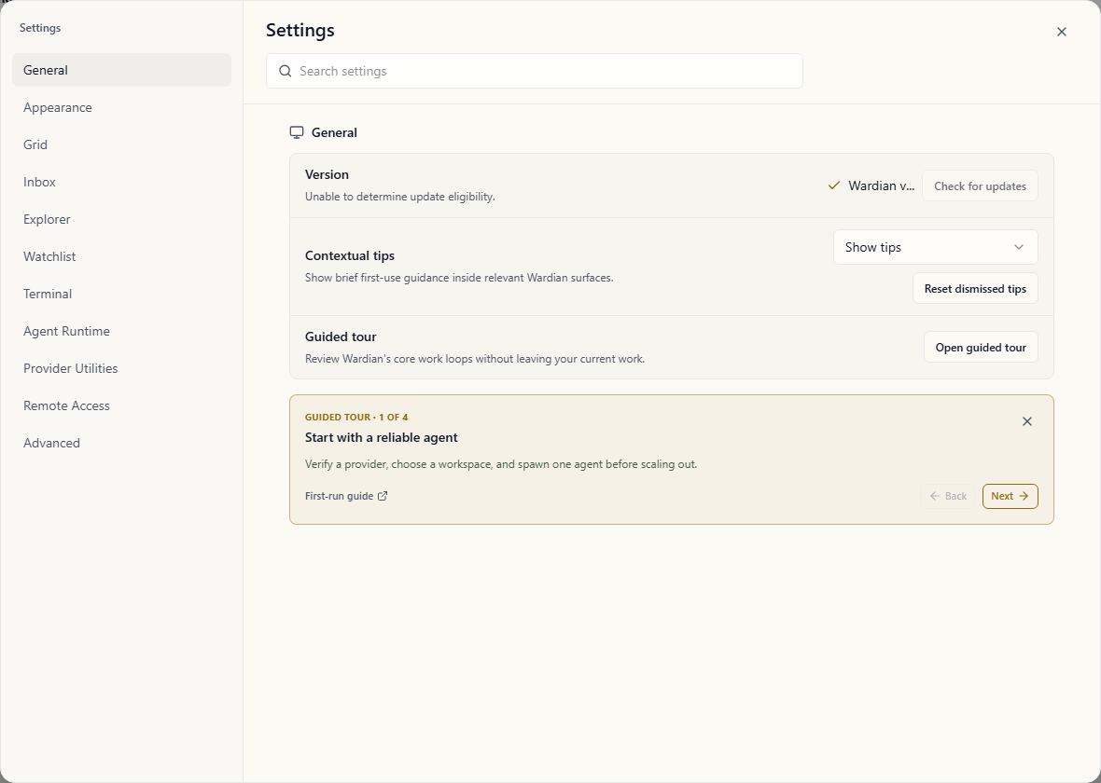1101x783 pixels.
Task: Open Explorer settings
Action: click(121, 219)
